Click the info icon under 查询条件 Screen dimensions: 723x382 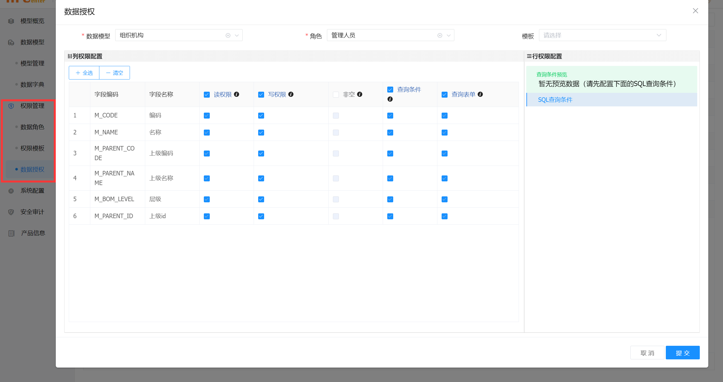(x=390, y=99)
